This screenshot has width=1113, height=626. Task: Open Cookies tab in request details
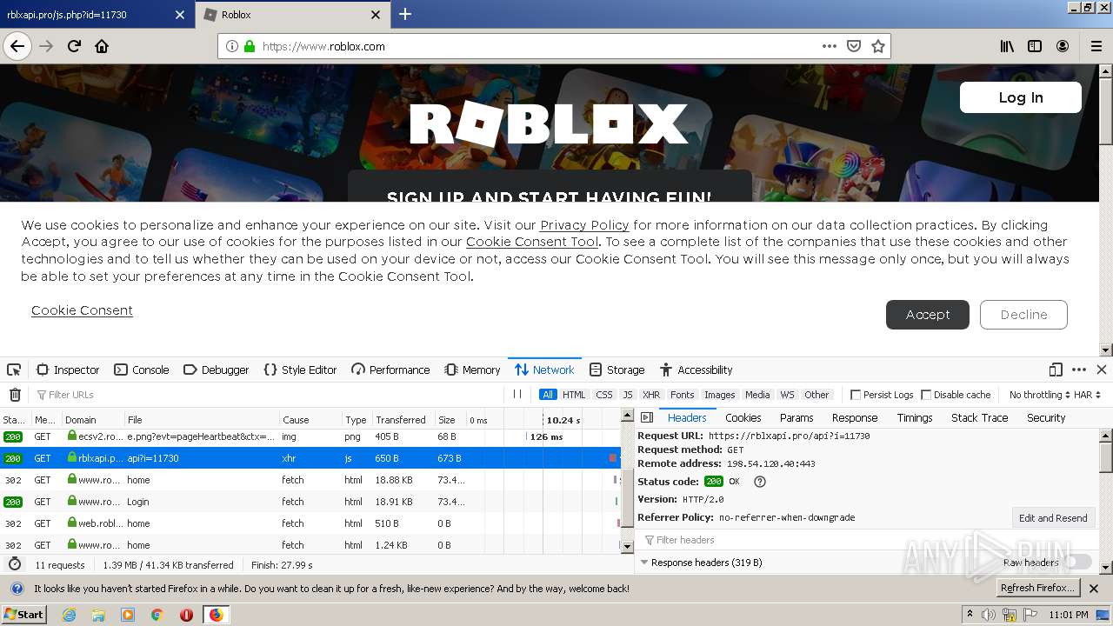[x=743, y=418]
